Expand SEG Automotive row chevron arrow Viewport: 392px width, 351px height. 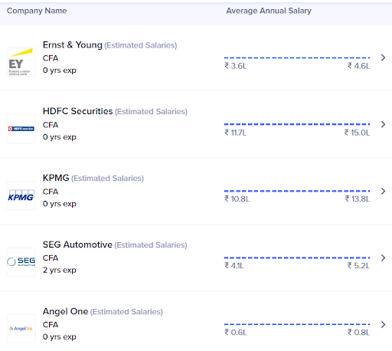(x=383, y=258)
